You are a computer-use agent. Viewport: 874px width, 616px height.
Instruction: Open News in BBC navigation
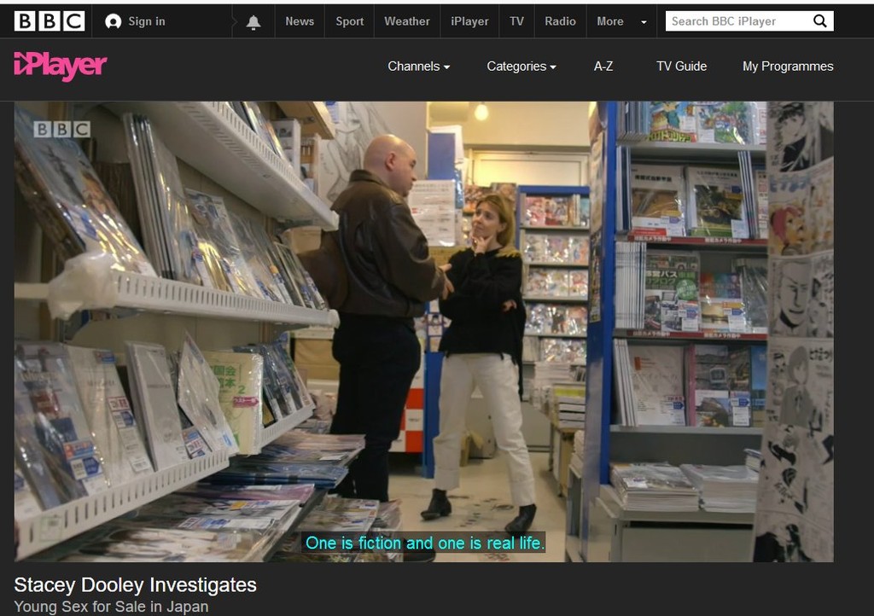(300, 21)
